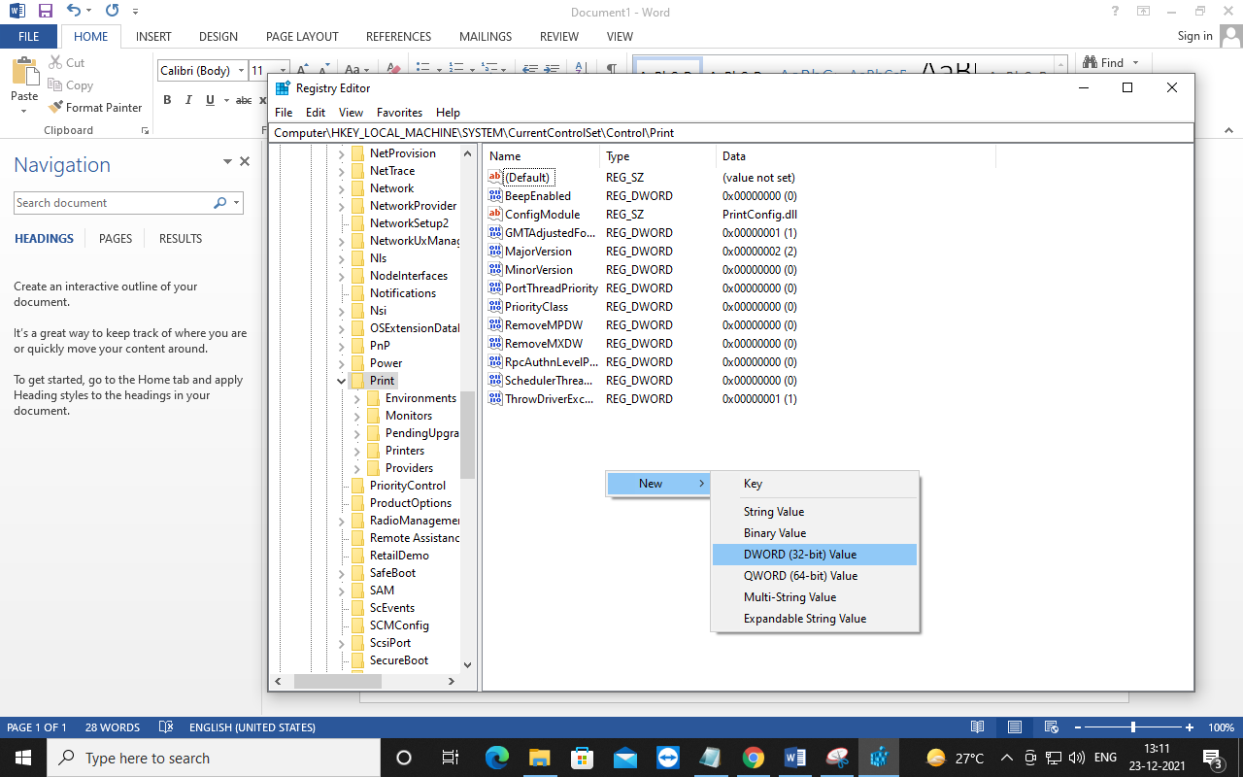
Task: Click the Word zoom slider handle
Action: click(x=1132, y=727)
